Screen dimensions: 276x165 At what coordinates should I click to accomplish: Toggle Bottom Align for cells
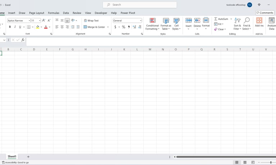(x=67, y=20)
